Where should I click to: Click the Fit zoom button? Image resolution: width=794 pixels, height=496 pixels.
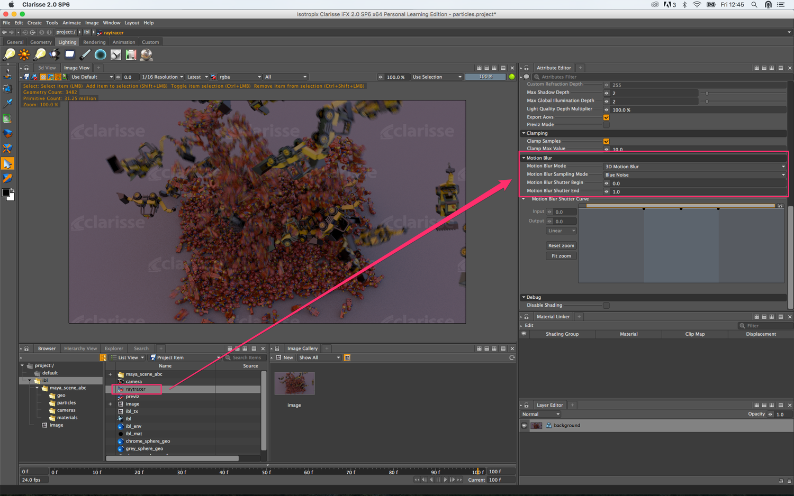pos(561,256)
